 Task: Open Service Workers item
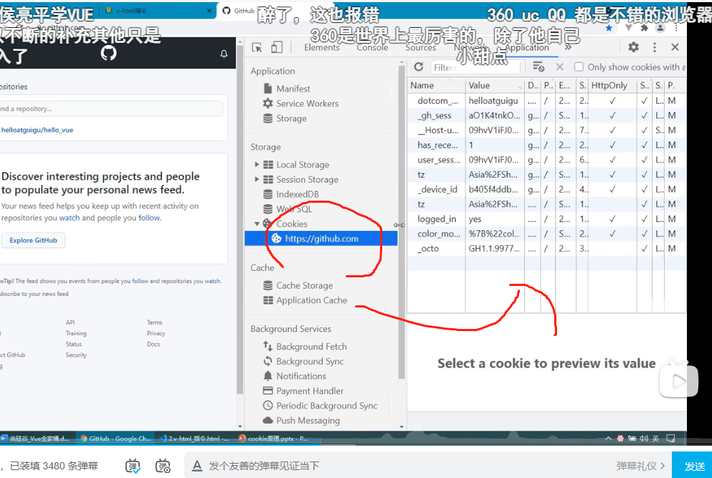pos(300,103)
